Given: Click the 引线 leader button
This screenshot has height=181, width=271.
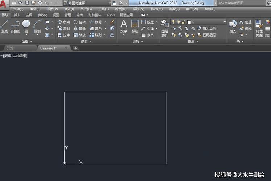Looking at the screenshot, I should (148, 28).
